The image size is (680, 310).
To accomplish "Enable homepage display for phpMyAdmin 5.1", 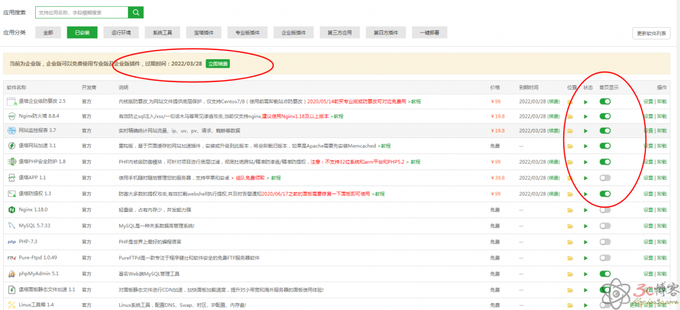I will click(x=605, y=274).
